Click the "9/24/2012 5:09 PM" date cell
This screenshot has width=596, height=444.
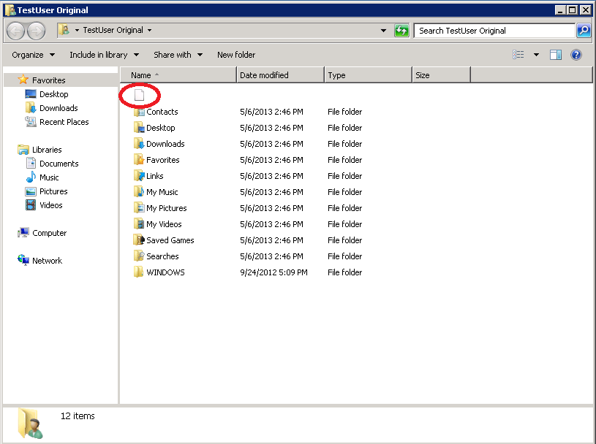point(274,272)
